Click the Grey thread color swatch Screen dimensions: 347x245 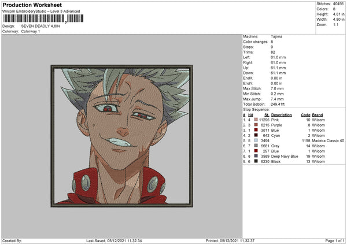coord(256,146)
